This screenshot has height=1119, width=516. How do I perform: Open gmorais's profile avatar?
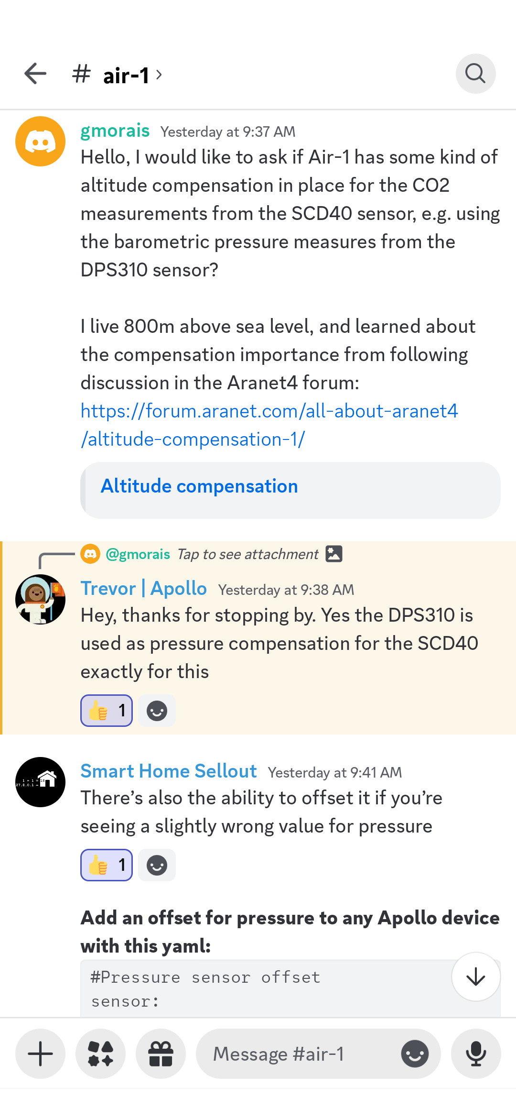[x=41, y=142]
